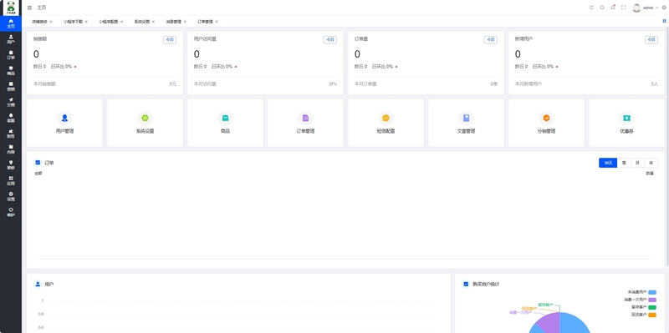Switch to the 系统设置 tab
The width and height of the screenshot is (669, 333).
tap(142, 22)
